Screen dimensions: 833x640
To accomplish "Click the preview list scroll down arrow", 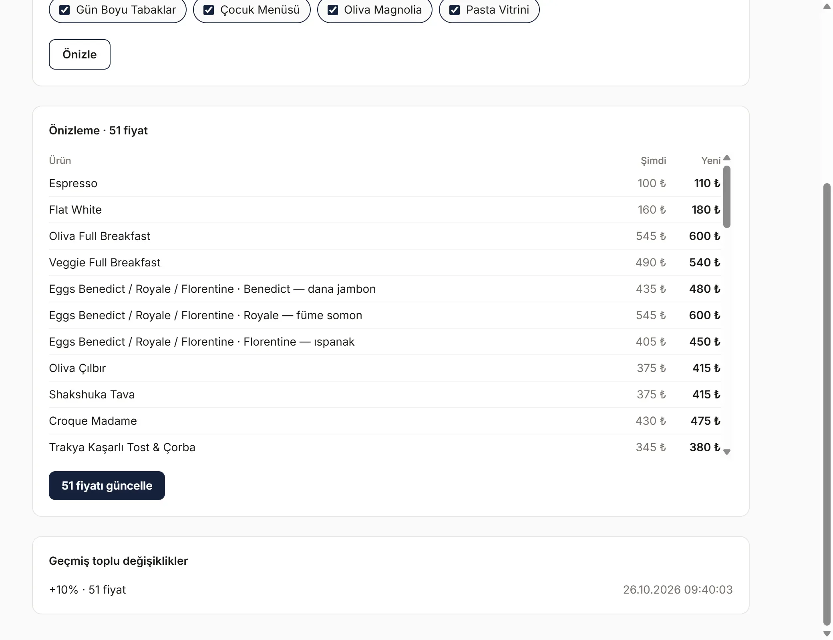I will click(727, 452).
